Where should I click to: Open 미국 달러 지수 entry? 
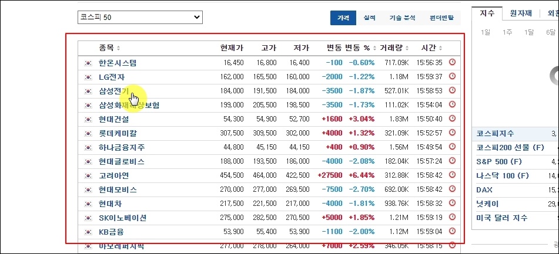point(501,218)
